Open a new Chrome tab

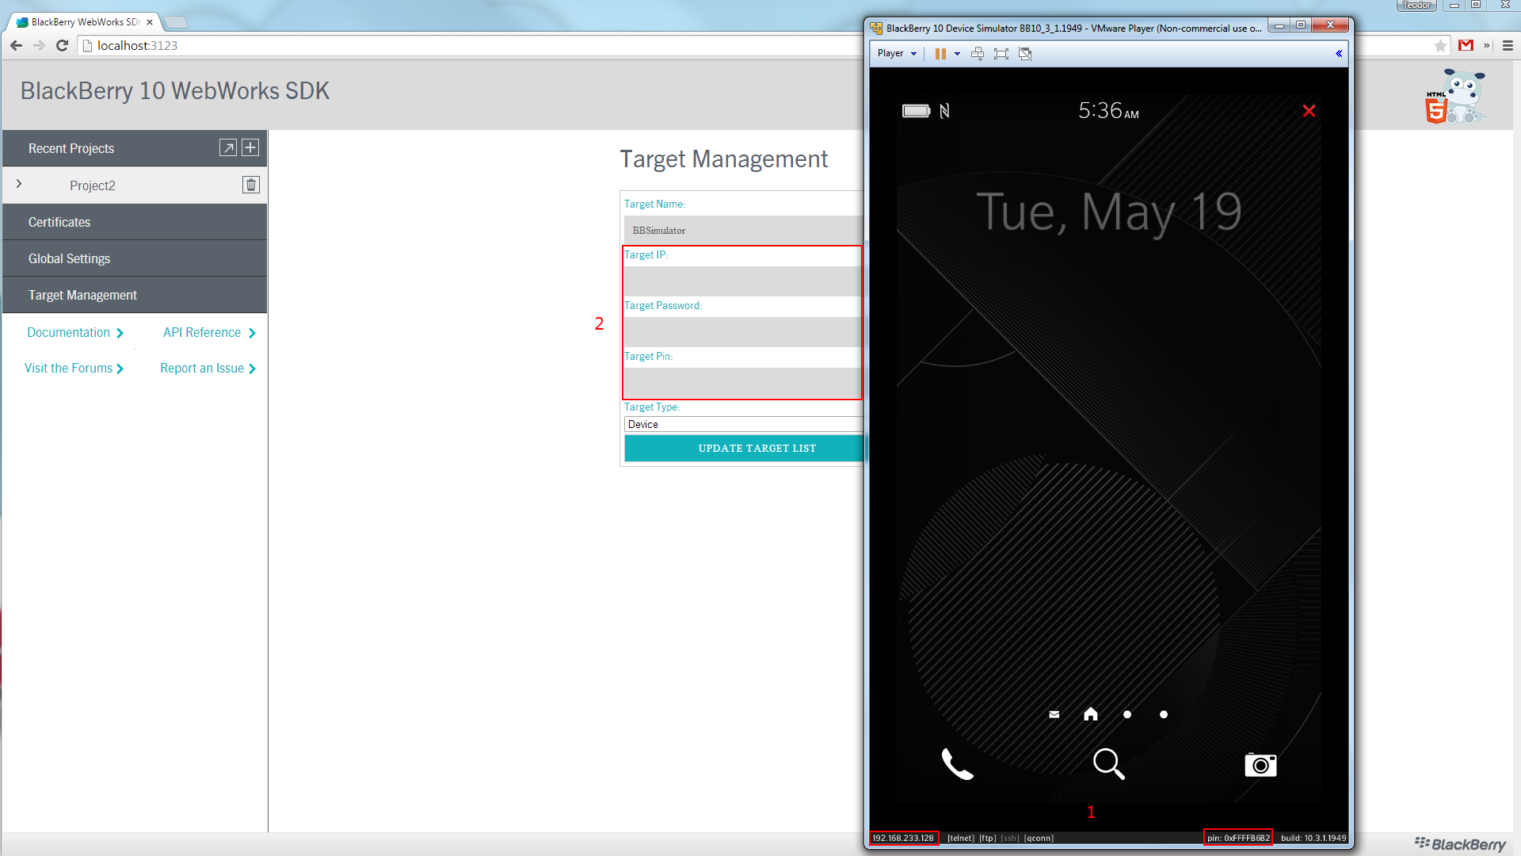coord(176,22)
